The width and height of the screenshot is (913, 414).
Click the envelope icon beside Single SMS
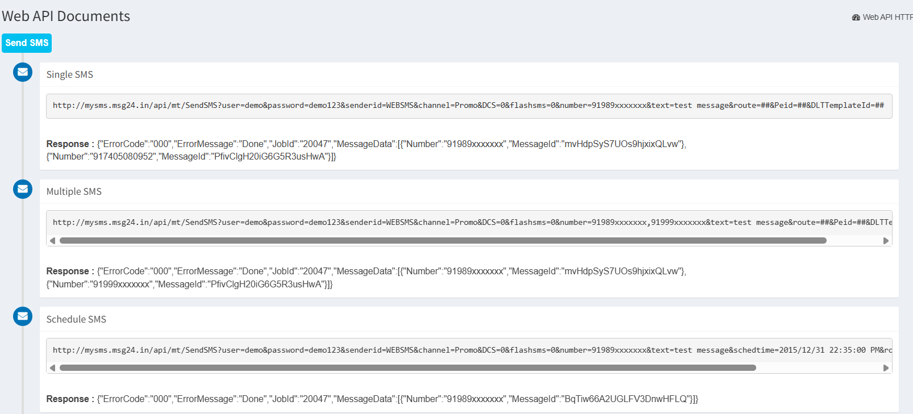[x=23, y=72]
